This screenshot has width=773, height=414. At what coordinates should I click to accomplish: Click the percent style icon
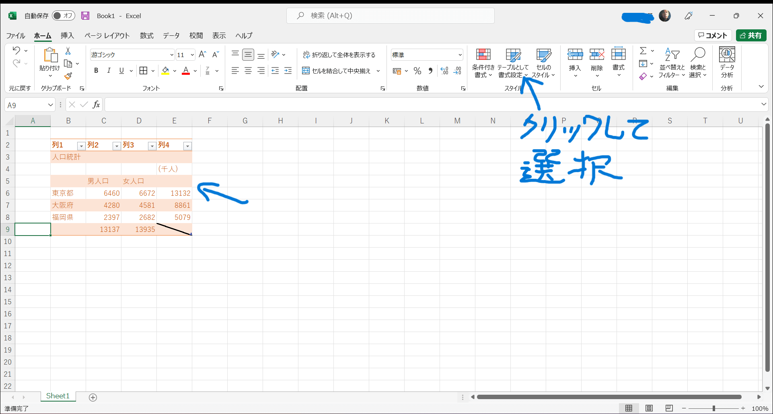(417, 71)
